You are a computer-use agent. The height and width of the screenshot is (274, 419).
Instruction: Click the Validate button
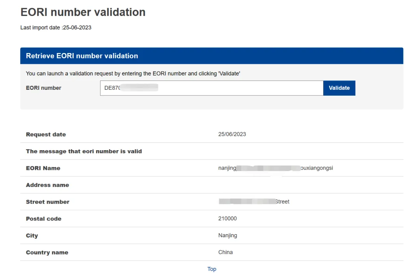click(x=339, y=88)
